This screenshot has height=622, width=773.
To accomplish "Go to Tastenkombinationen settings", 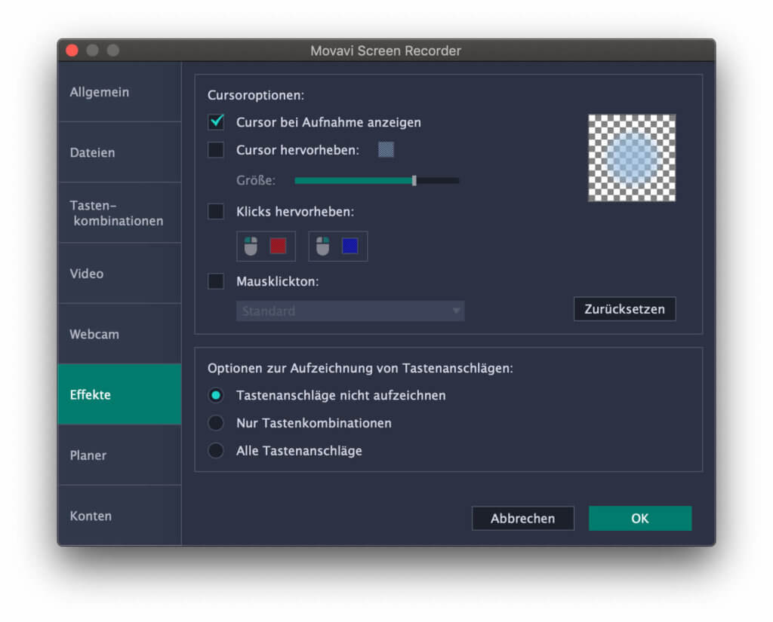I will (119, 212).
